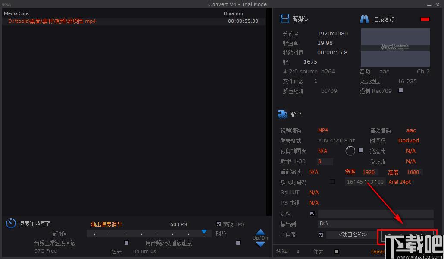The width and height of the screenshot is (444, 259).
Task: Click the output speed slider handle
Action: coord(204,232)
